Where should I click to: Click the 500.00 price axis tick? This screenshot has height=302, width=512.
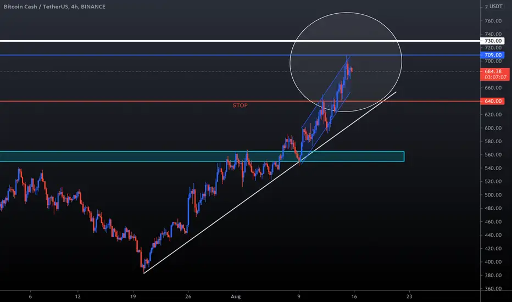[493, 195]
